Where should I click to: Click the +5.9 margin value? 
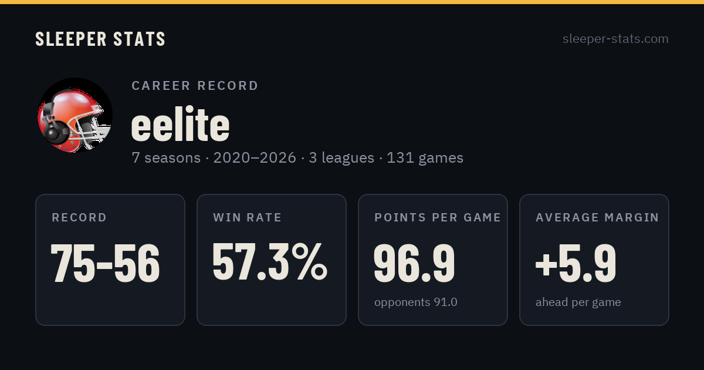(576, 264)
